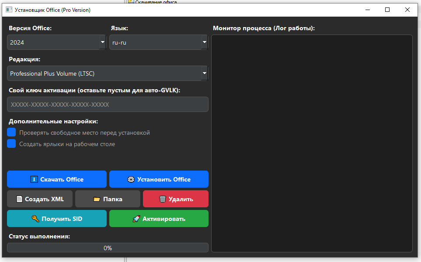Image resolution: width=421 pixels, height=262 pixels.
Task: Close the Установщик Office window
Action: 407,10
